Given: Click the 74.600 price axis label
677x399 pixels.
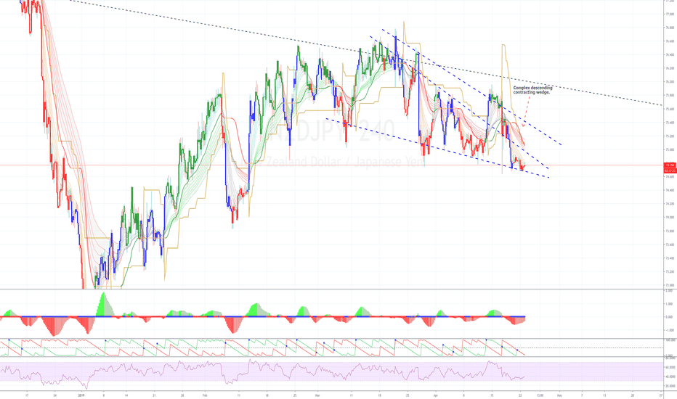Looking at the screenshot, I should coord(670,177).
